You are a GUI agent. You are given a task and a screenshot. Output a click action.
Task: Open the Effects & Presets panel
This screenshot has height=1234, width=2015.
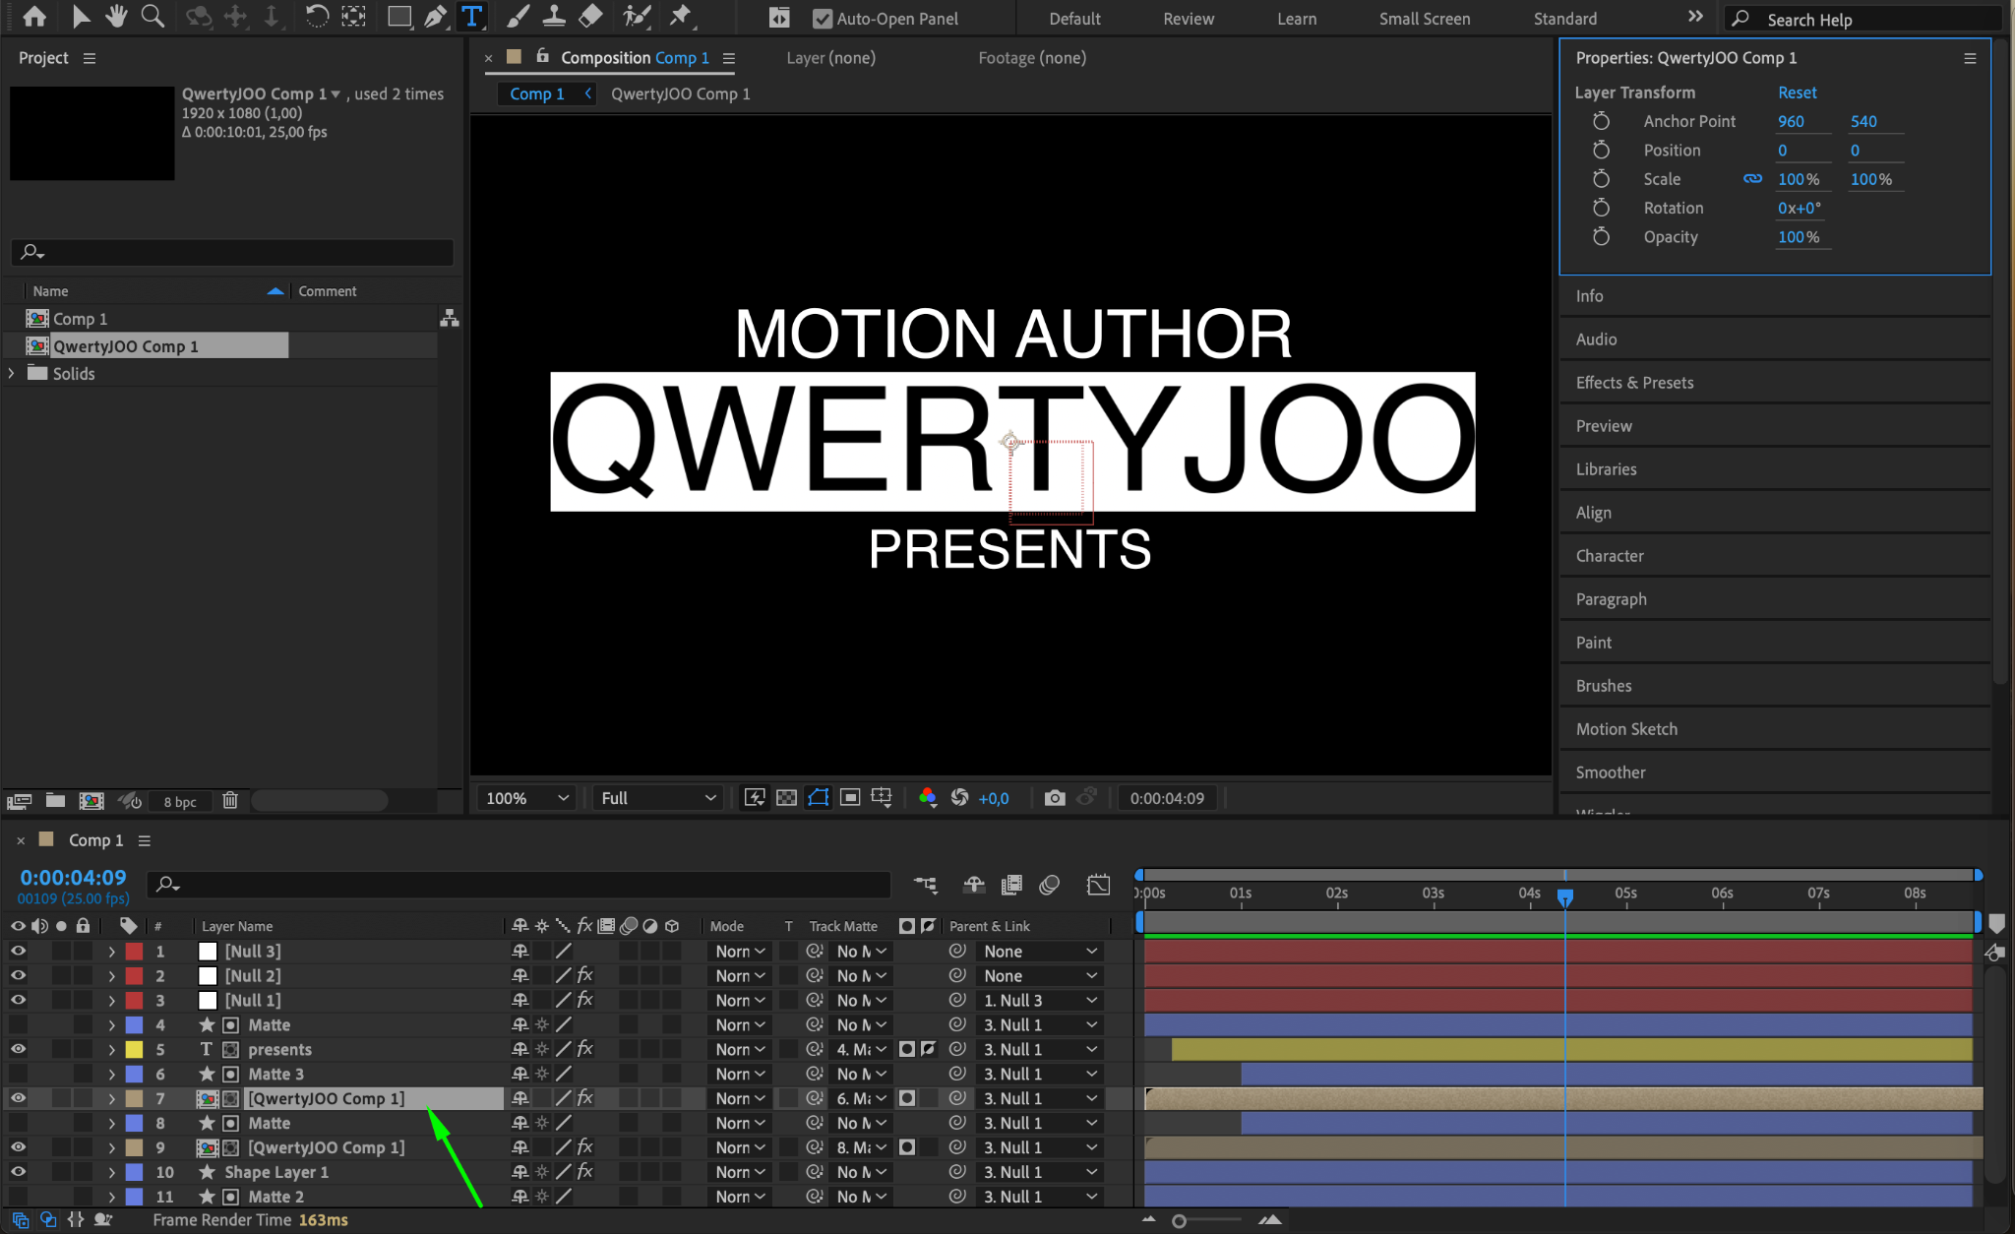tap(1634, 383)
